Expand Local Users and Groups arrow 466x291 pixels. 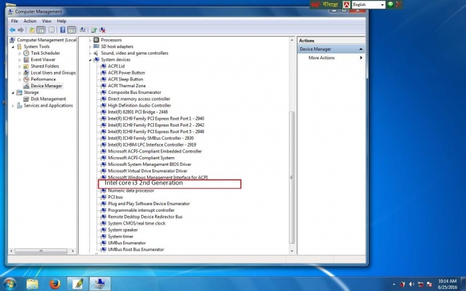[19, 73]
